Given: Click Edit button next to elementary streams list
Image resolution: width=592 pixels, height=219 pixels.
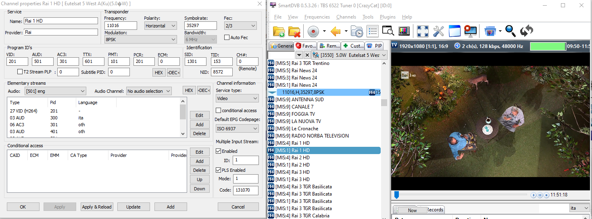Looking at the screenshot, I should pos(200,115).
